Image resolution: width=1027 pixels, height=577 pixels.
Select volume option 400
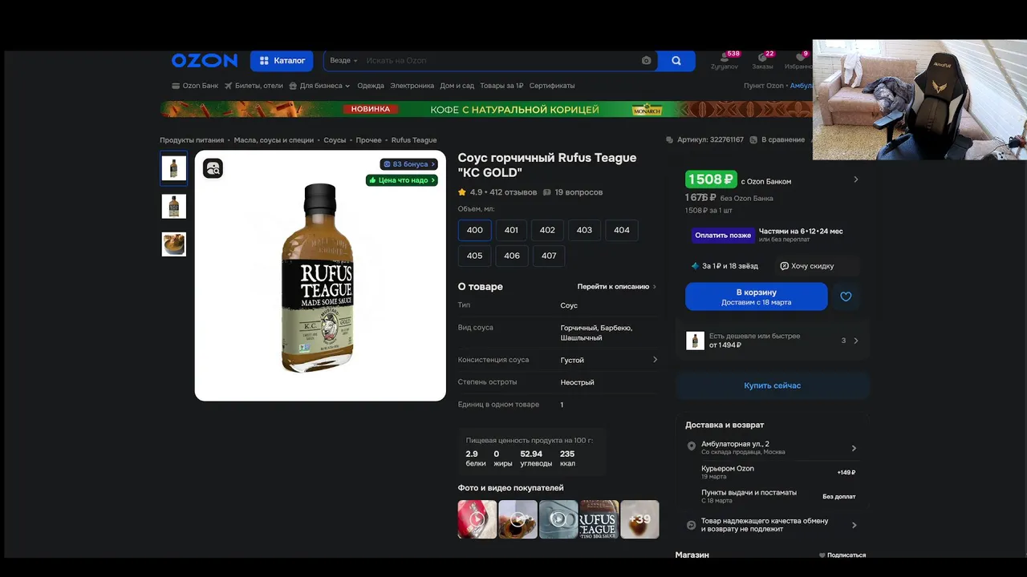click(x=475, y=230)
